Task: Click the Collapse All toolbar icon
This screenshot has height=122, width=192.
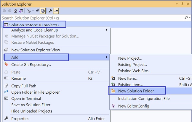Action: tap(38, 11)
